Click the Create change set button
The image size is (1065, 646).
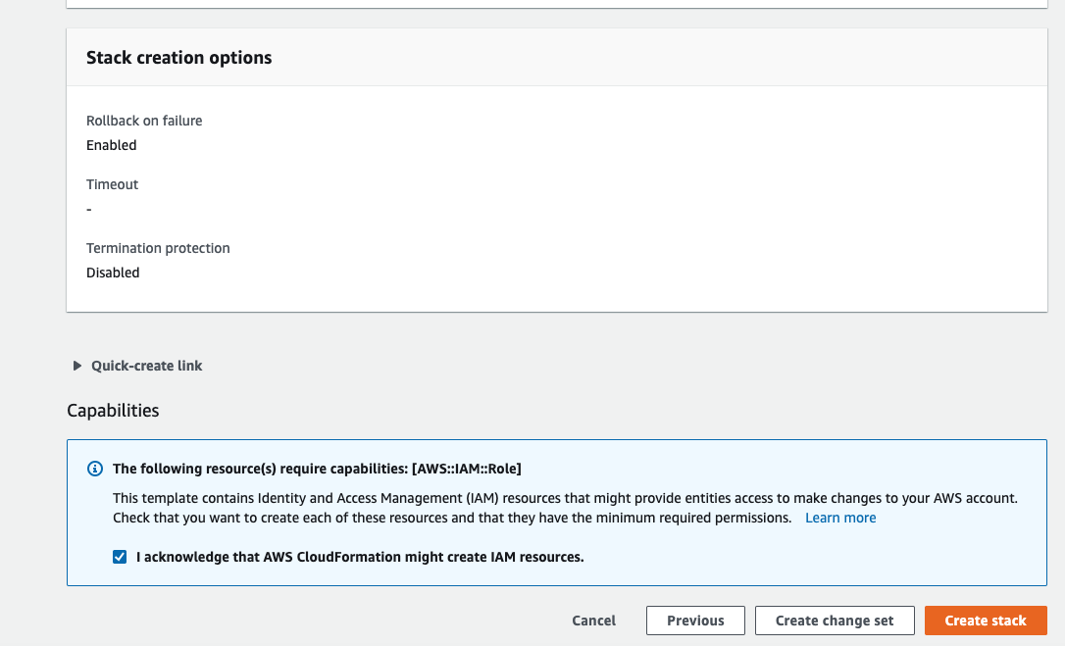tap(835, 621)
